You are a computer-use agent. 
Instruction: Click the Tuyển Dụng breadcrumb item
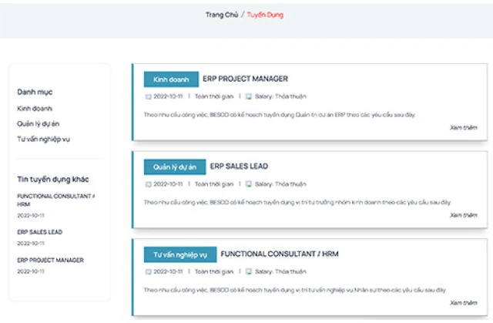(266, 15)
